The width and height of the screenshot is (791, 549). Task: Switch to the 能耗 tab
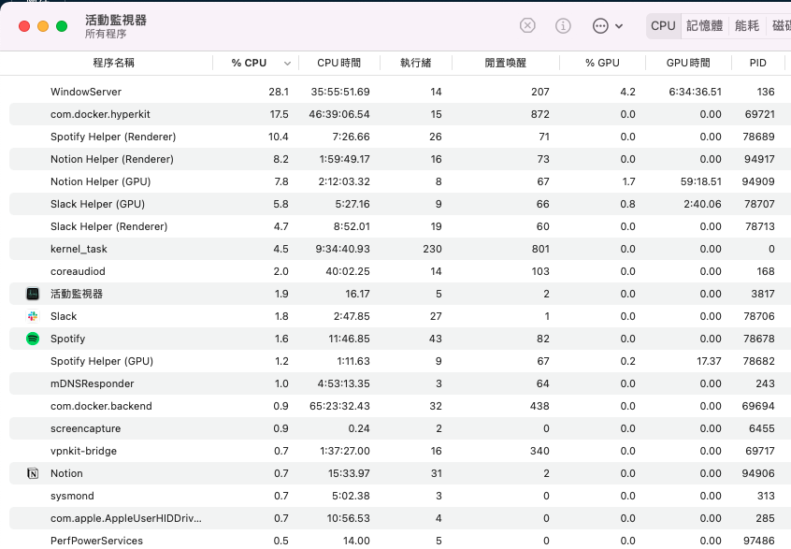(x=747, y=26)
